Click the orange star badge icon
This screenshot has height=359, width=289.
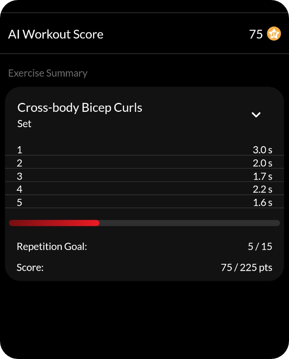274,34
